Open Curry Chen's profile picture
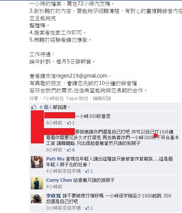The width and height of the screenshot is (182, 213). pos(37,183)
